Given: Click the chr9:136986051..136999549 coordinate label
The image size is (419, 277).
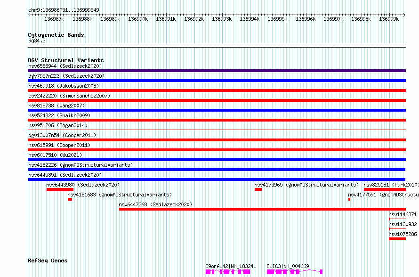Looking at the screenshot, I should 64,10.
